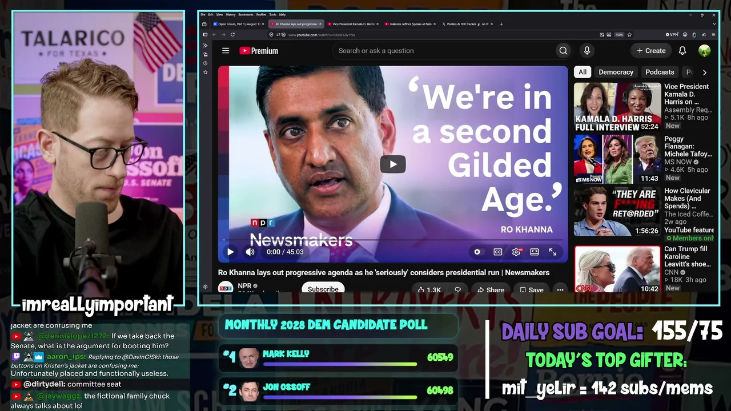
Task: Open the browser sidebar bookmarks star
Action: coord(205,72)
